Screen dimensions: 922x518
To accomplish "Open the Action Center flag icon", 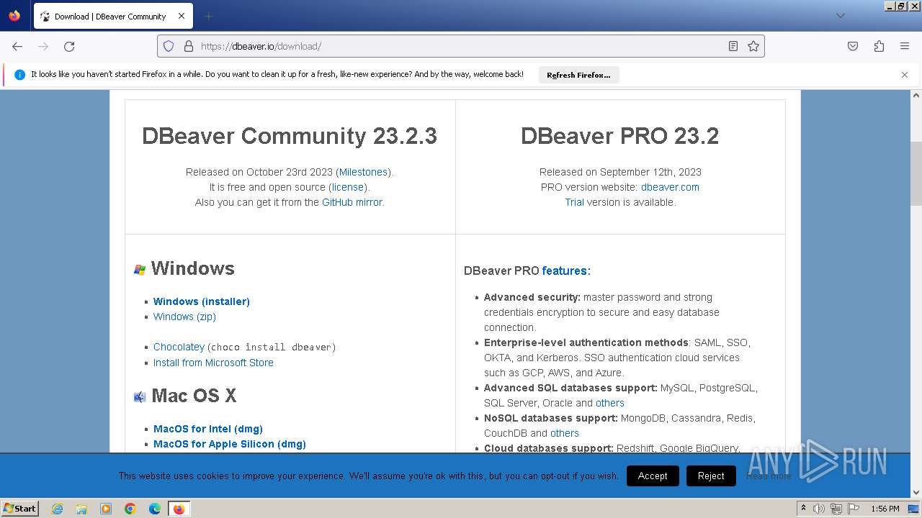I will click(x=853, y=509).
